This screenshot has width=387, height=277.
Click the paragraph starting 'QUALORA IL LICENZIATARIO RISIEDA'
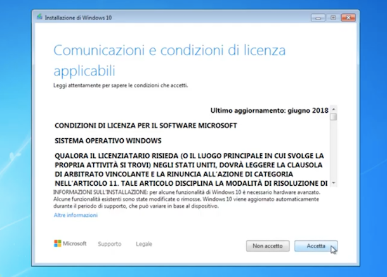(x=191, y=170)
